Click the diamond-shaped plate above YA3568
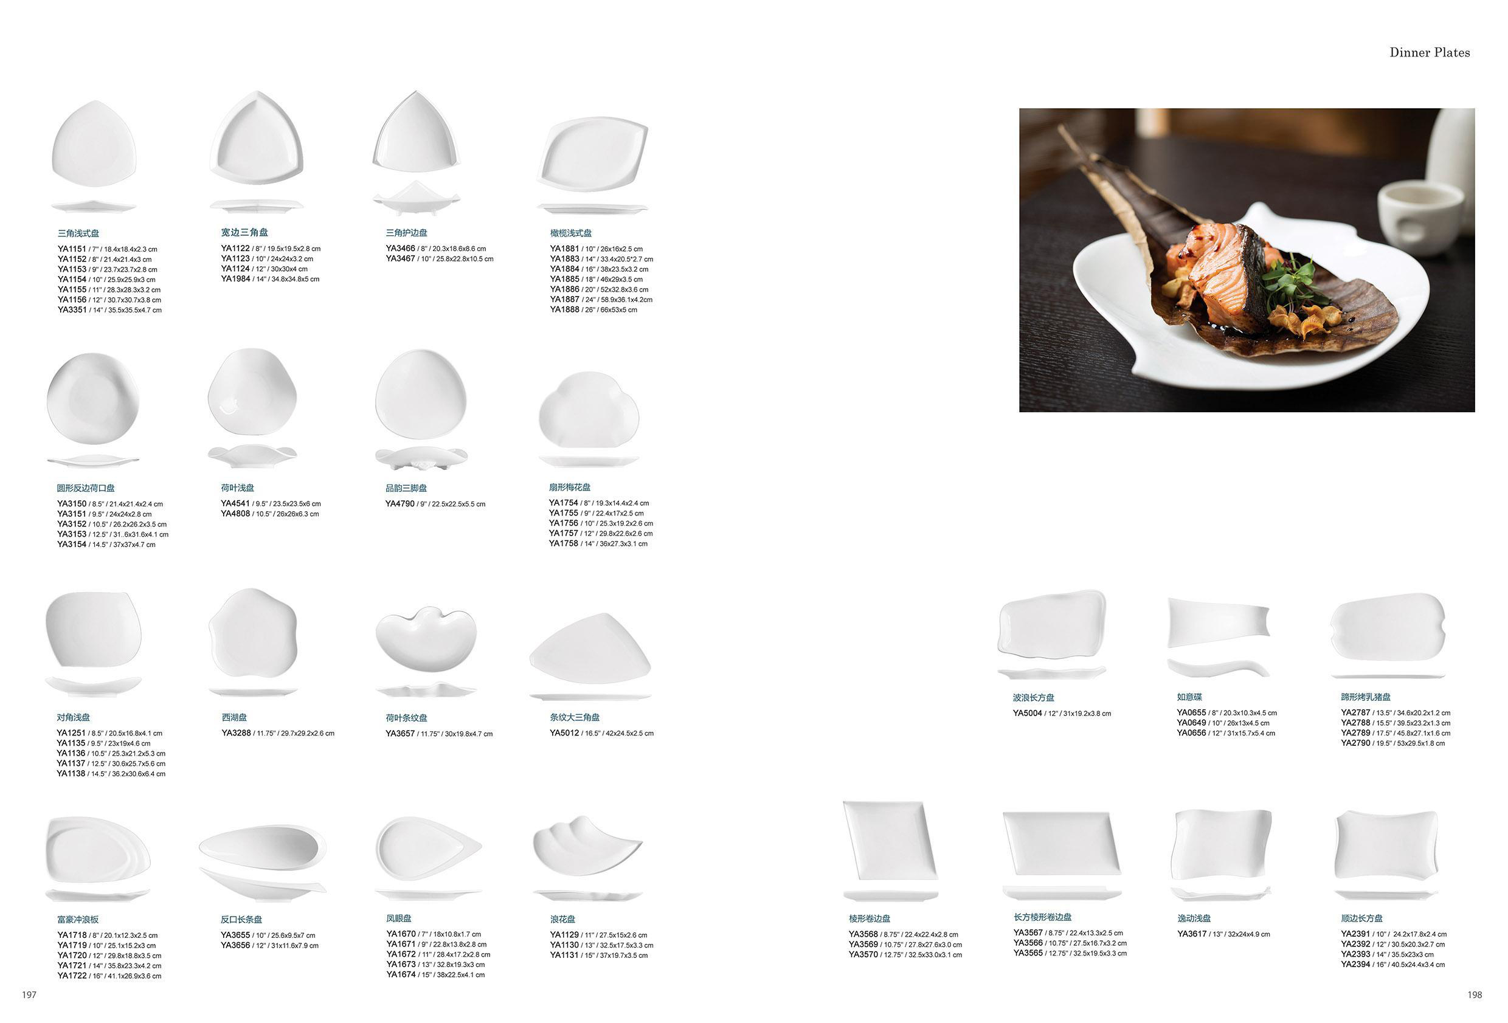This screenshot has width=1508, height=1023. [890, 841]
